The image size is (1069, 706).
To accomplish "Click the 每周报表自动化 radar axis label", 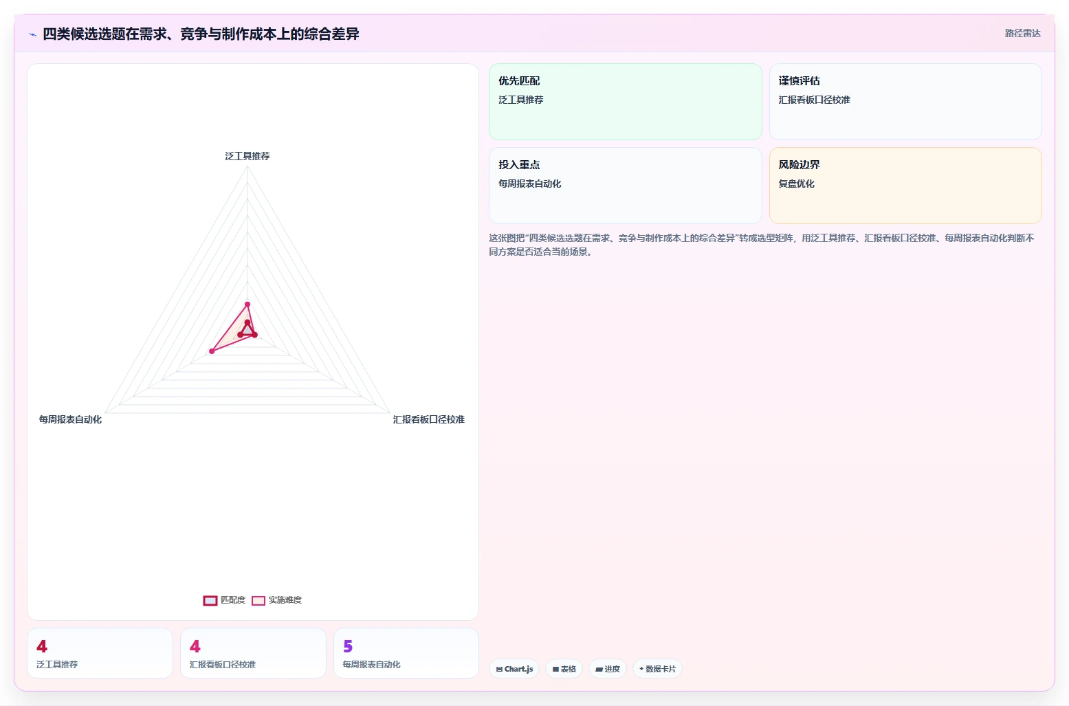I will 70,419.
